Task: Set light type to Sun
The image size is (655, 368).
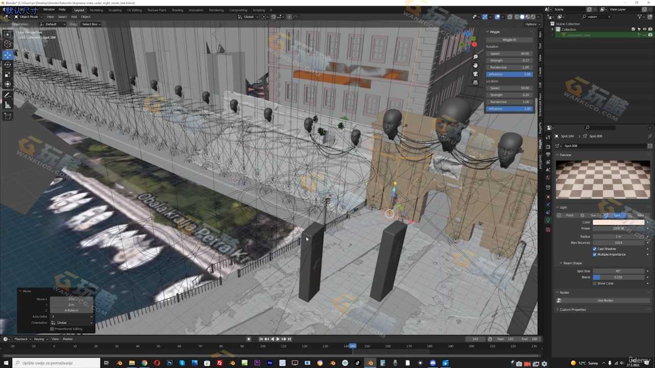Action: [592, 215]
